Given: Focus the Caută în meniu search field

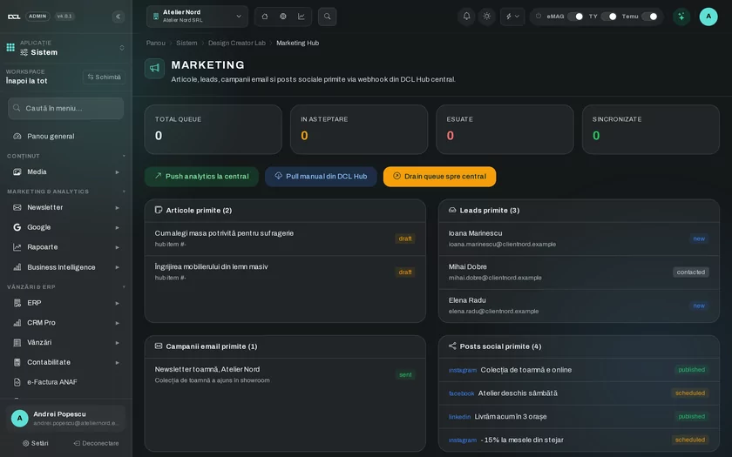Looking at the screenshot, I should coord(66,108).
